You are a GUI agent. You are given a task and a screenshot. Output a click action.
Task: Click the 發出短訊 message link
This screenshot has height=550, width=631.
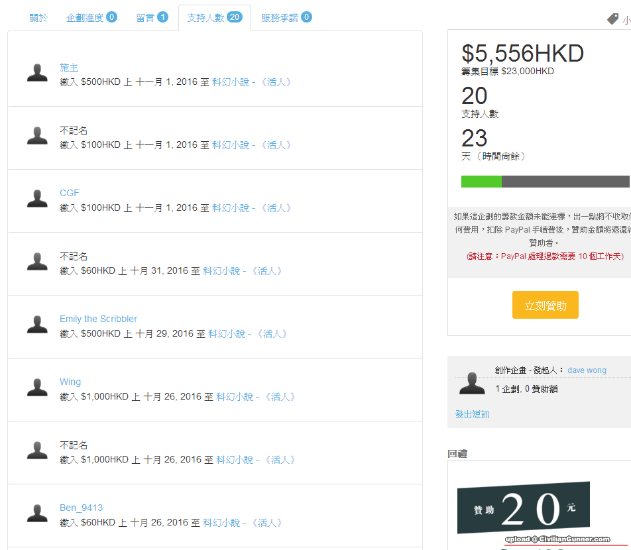(x=472, y=414)
